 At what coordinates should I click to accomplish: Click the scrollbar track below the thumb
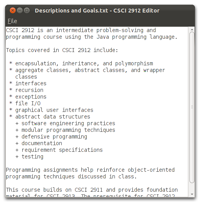coord(192,188)
